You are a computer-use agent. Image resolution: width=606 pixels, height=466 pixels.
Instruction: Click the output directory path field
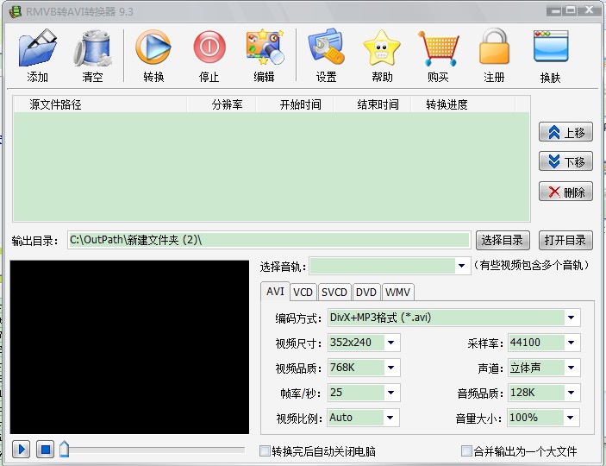pyautogui.click(x=269, y=240)
